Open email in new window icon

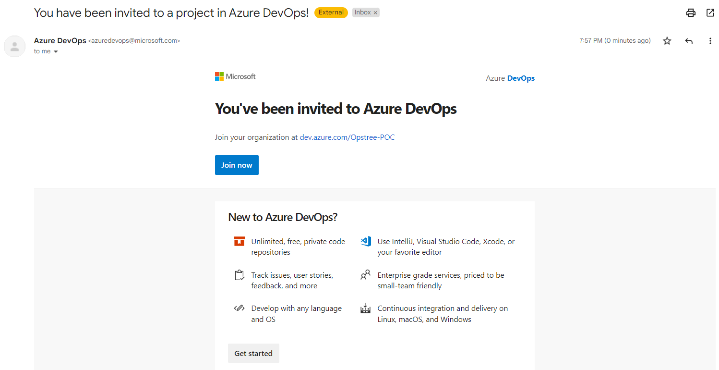pyautogui.click(x=710, y=13)
